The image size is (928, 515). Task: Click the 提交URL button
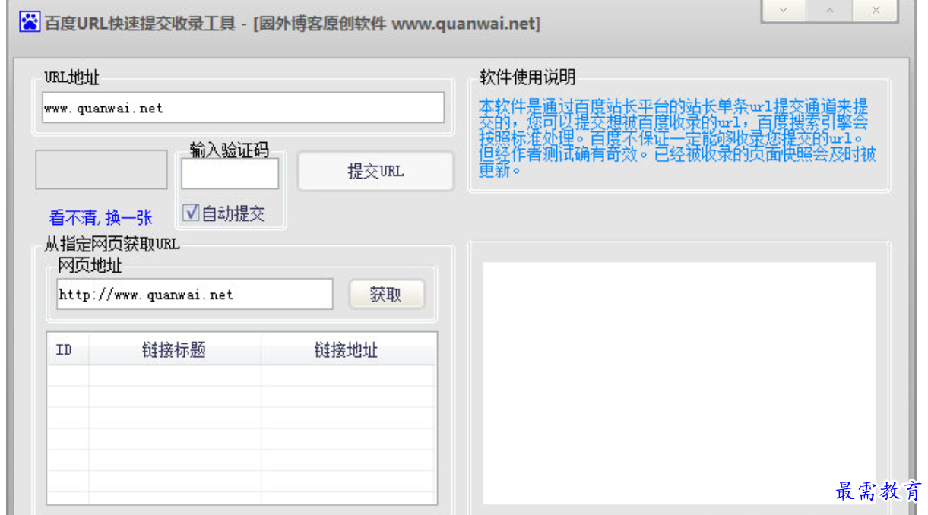click(375, 172)
